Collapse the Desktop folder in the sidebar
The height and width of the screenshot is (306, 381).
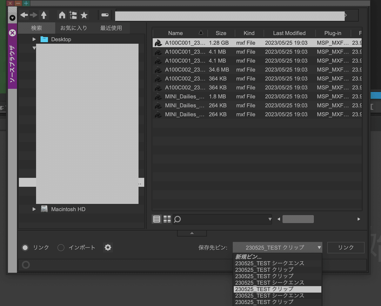point(34,39)
